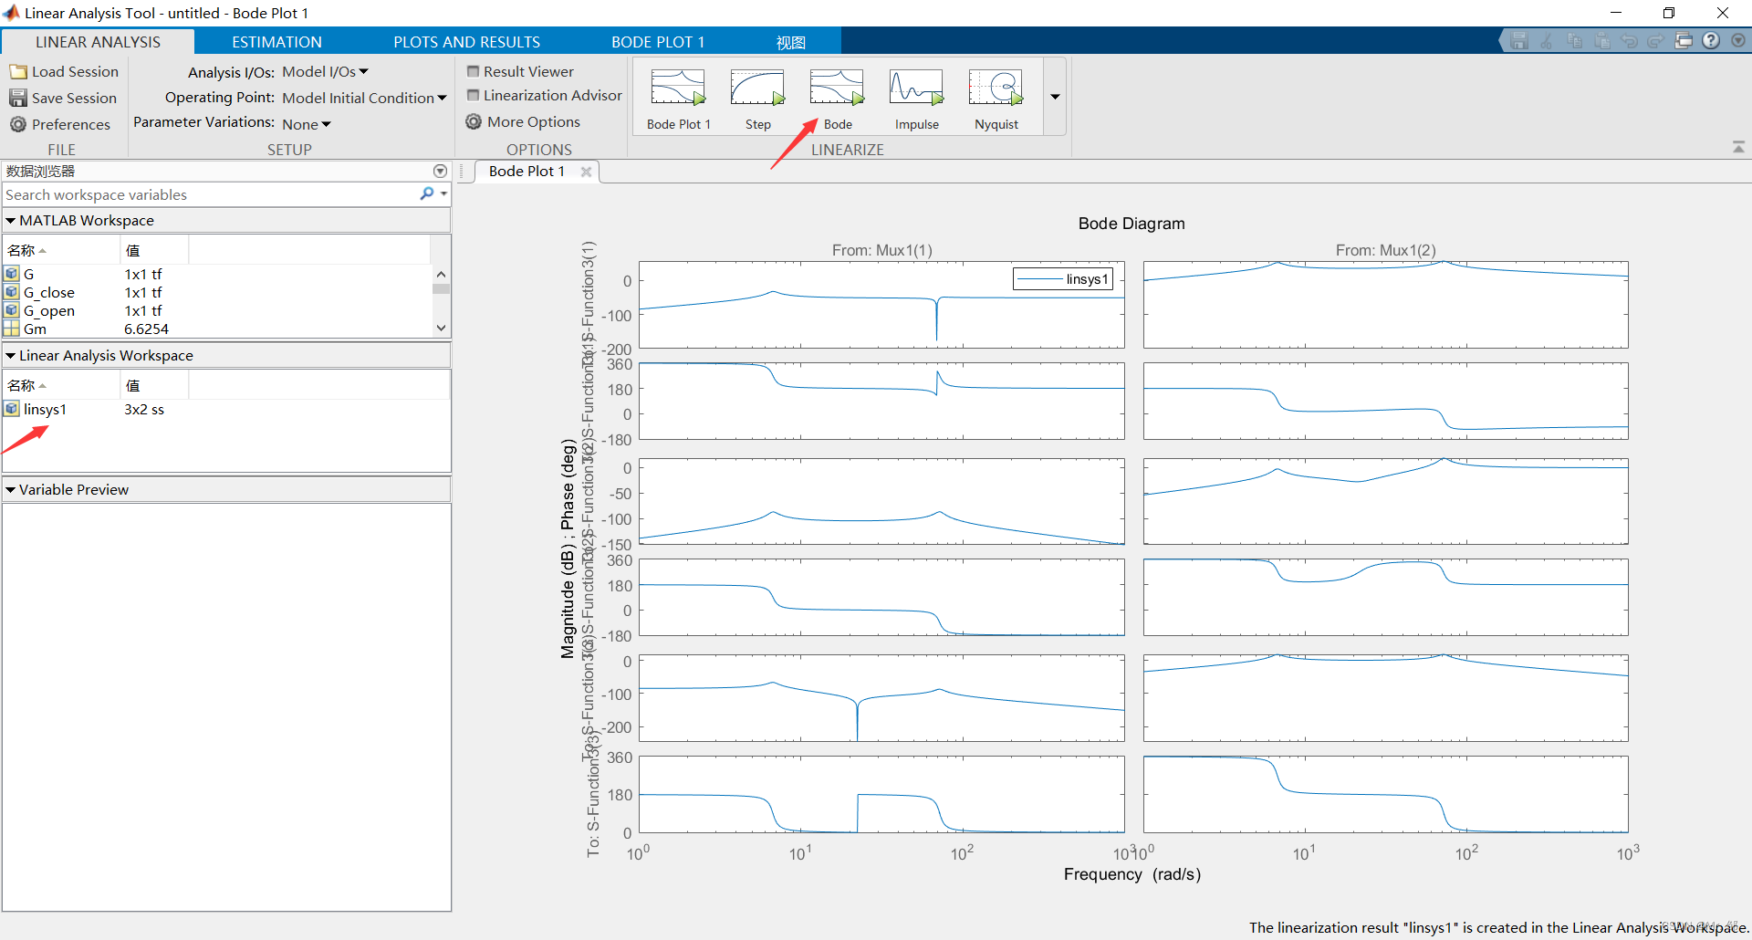The image size is (1752, 940).
Task: Expand the linearize plot gallery arrow
Action: (1055, 97)
